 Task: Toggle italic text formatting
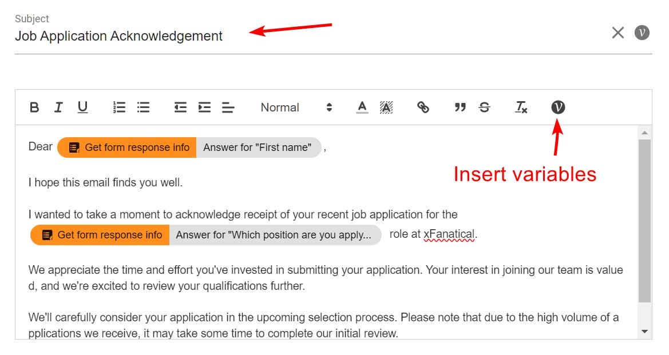tap(58, 107)
